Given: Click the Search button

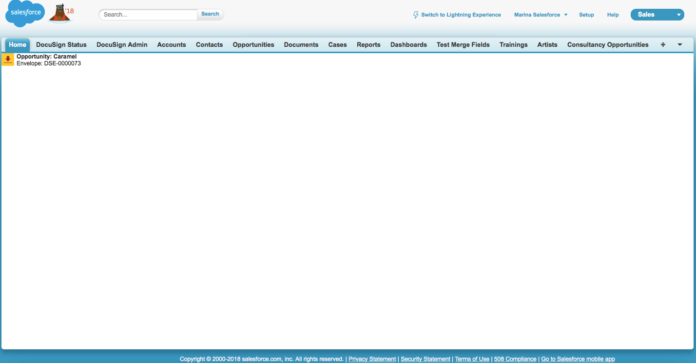Looking at the screenshot, I should coord(210,14).
